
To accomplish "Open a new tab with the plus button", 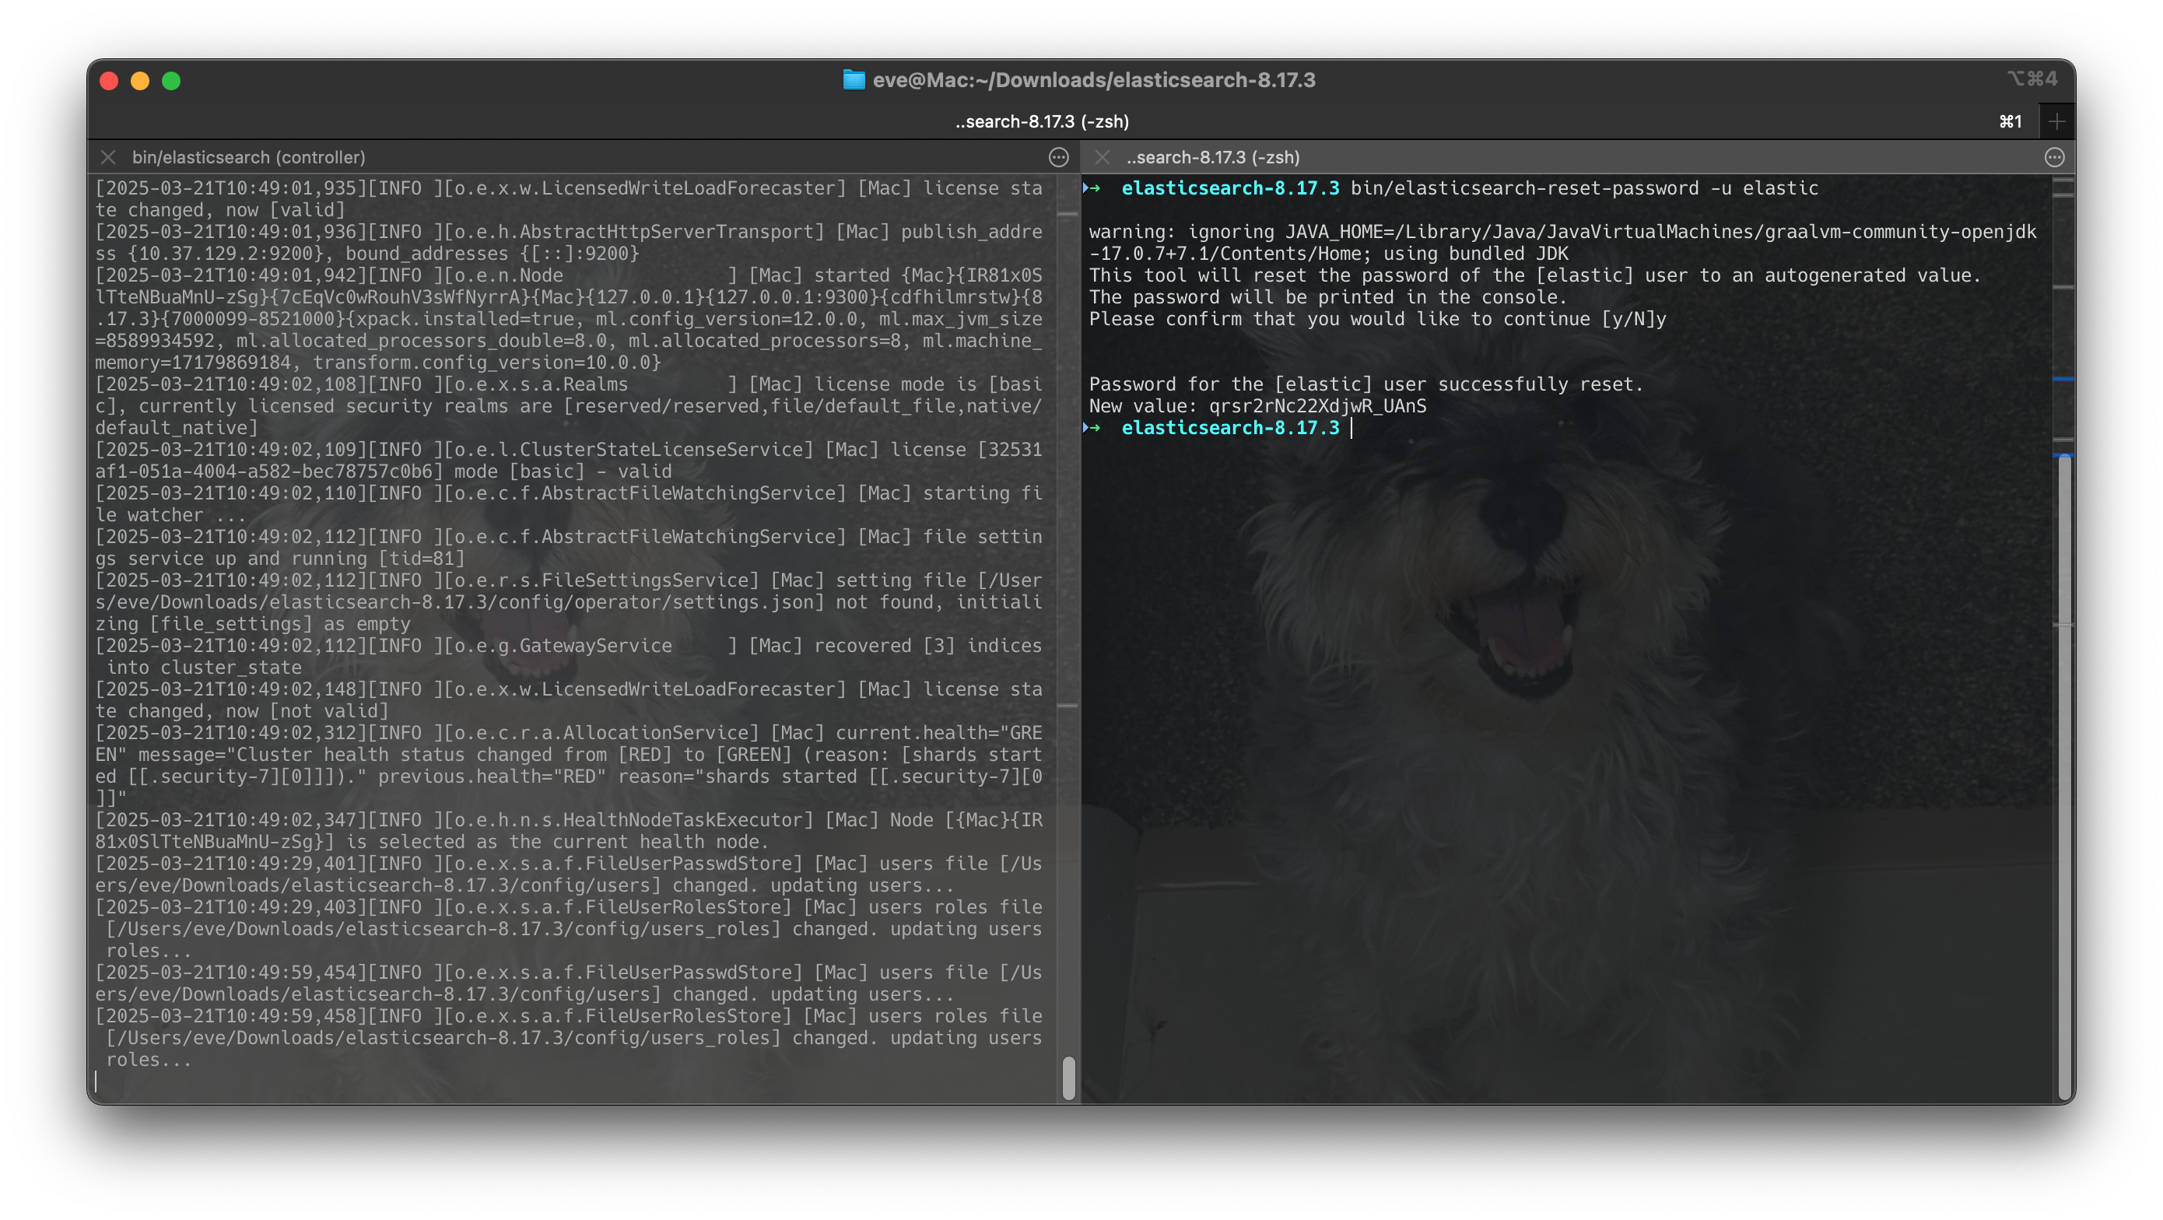I will point(2057,121).
